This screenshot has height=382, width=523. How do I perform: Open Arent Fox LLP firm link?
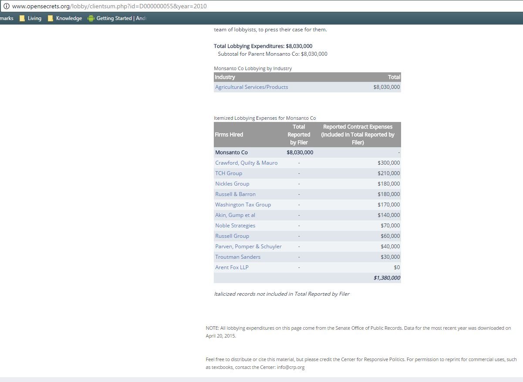point(232,267)
